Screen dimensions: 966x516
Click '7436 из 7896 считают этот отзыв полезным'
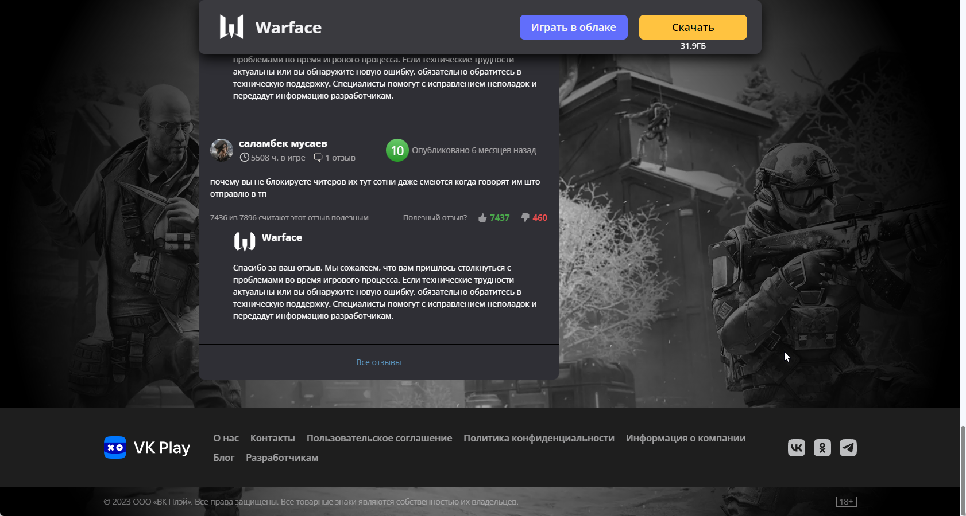(x=289, y=218)
